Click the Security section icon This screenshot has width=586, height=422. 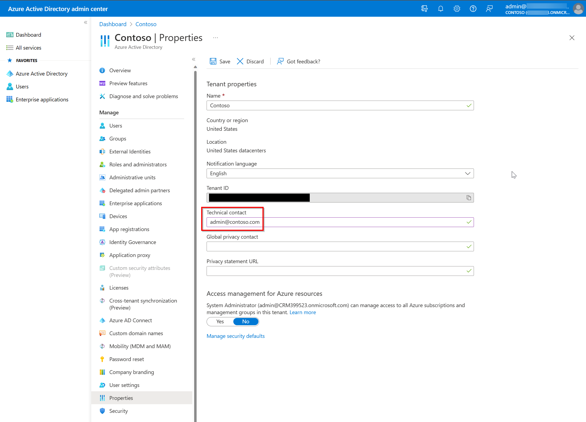click(x=102, y=411)
